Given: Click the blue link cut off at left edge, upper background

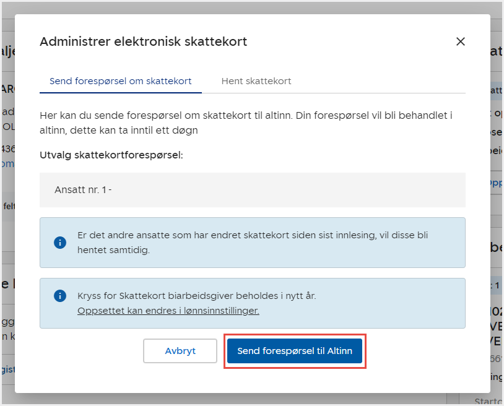Looking at the screenshot, I should tap(6, 163).
